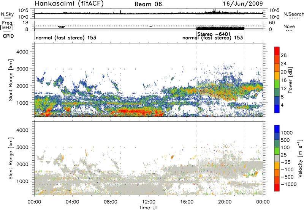304x210 pixels.
Task: Click the '60' tick on the Nave axis
Action: tap(272, 23)
